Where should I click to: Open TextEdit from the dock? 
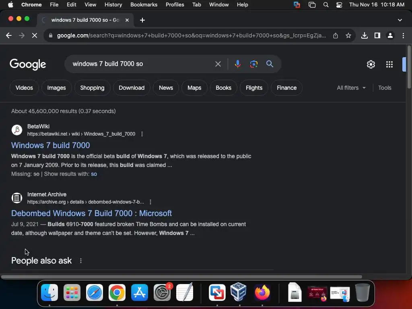click(185, 292)
